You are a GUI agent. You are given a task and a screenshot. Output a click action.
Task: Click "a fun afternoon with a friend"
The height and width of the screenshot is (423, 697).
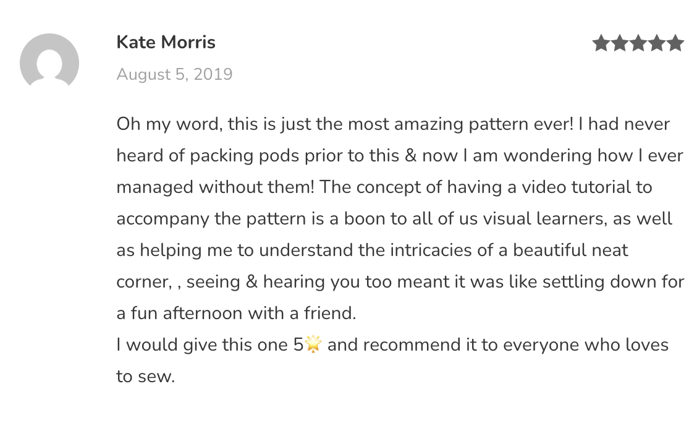click(236, 313)
